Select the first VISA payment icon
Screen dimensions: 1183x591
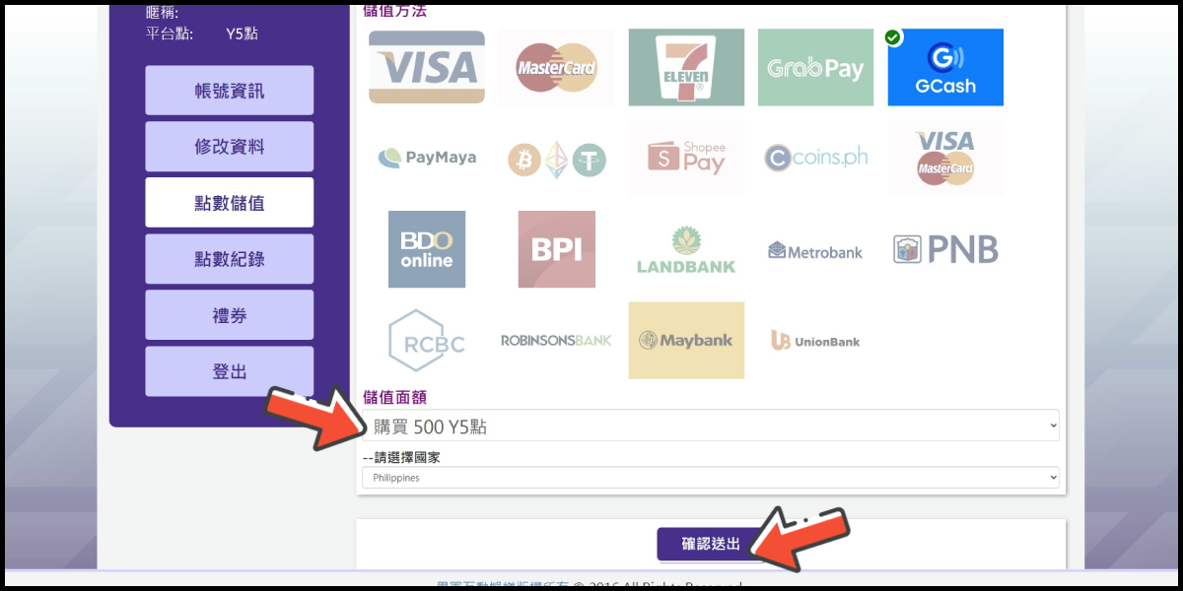[x=427, y=67]
